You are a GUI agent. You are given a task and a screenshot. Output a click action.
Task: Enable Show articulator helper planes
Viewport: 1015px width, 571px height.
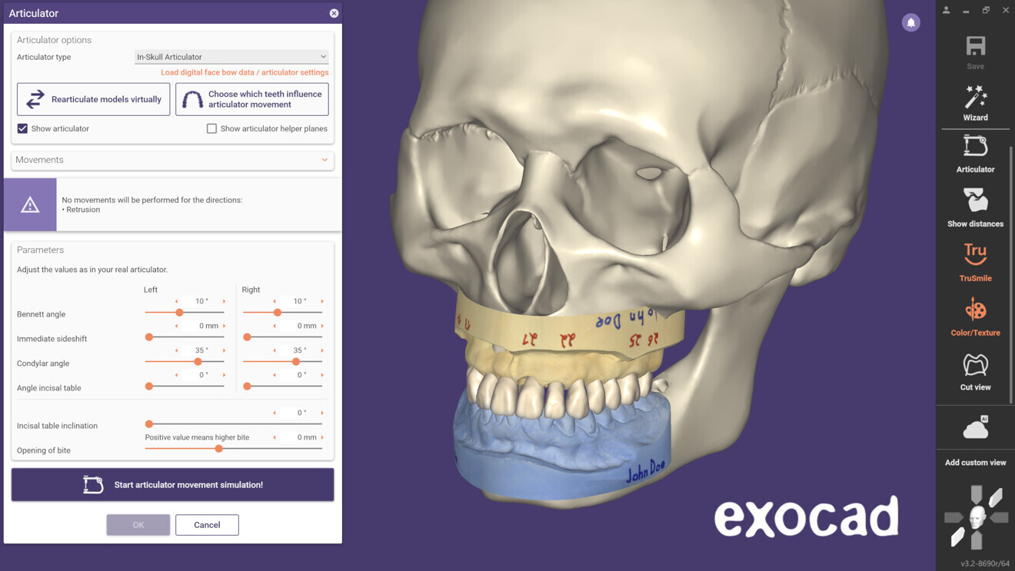point(211,128)
